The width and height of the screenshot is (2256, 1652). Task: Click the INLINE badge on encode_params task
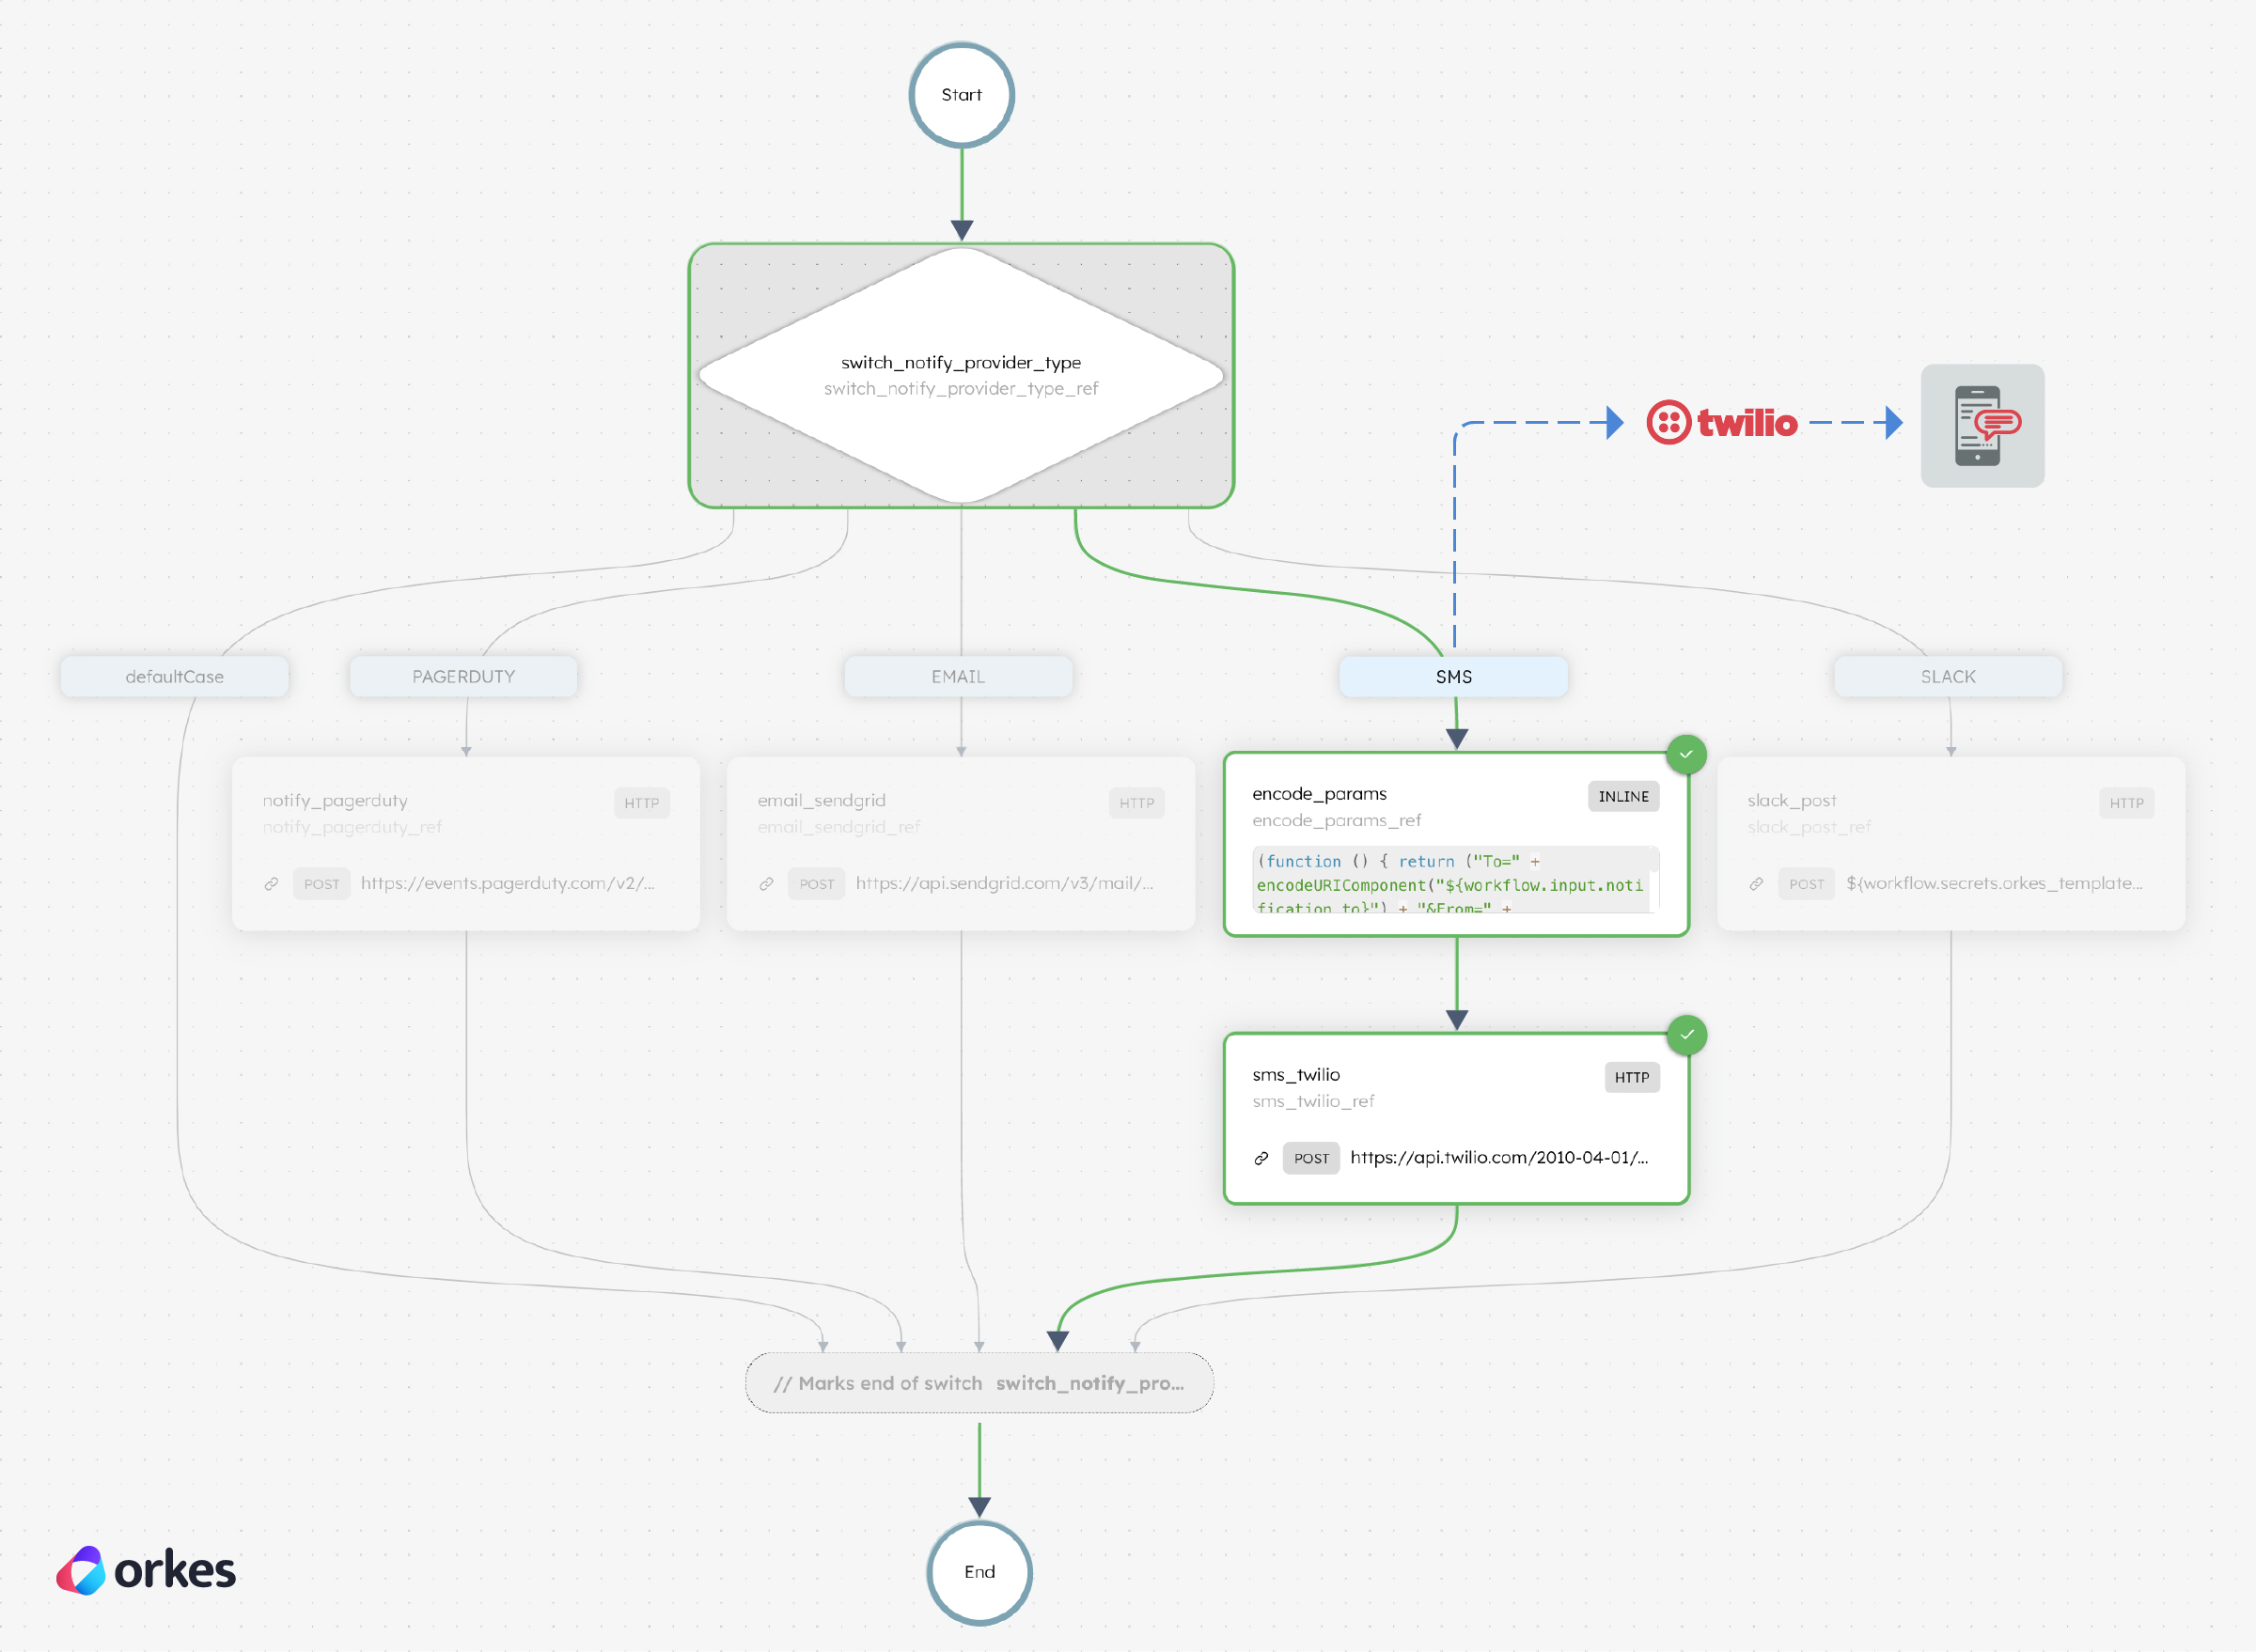pos(1622,796)
